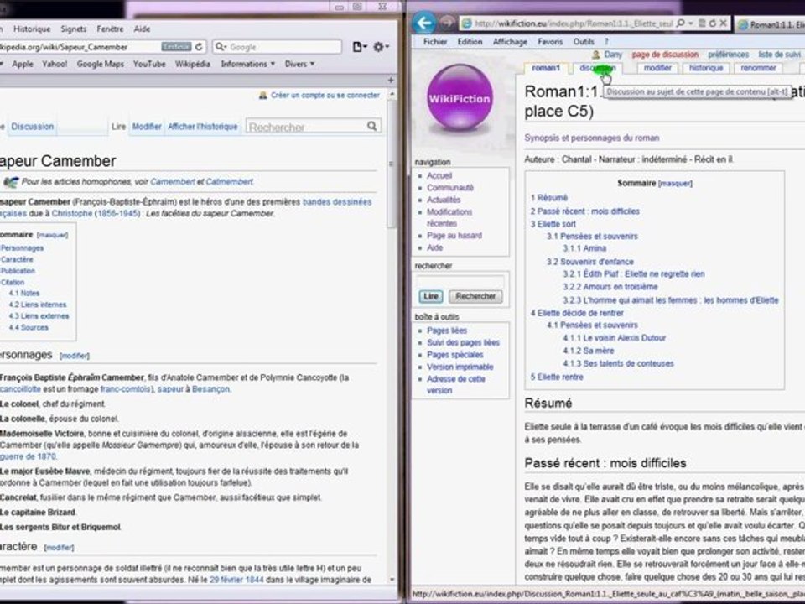Select the renommer tab on WikiFiction
This screenshot has width=805, height=604.
click(x=758, y=68)
